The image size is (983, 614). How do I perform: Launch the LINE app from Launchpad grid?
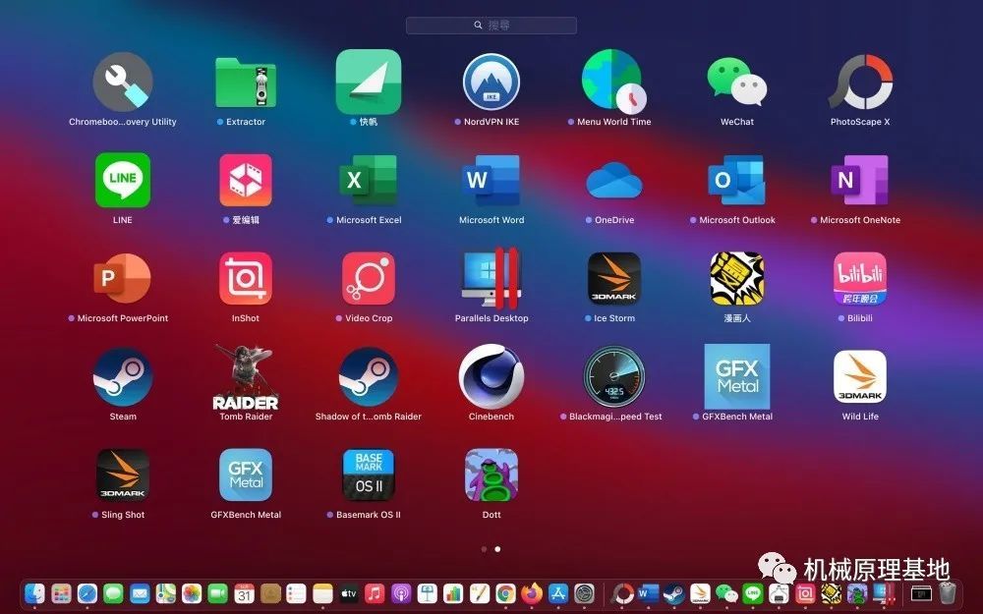(123, 181)
